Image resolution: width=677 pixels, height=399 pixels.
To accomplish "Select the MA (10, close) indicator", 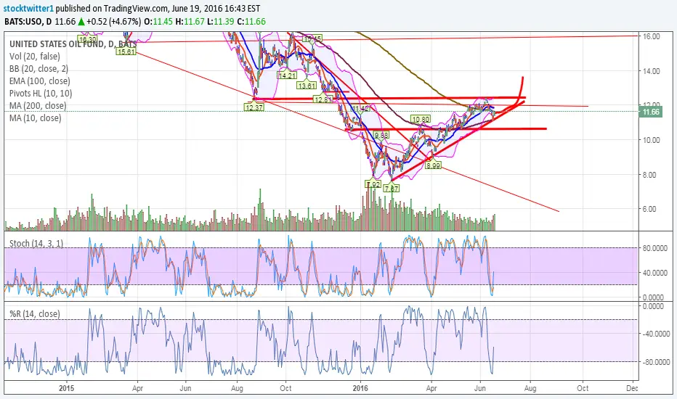I will point(36,118).
